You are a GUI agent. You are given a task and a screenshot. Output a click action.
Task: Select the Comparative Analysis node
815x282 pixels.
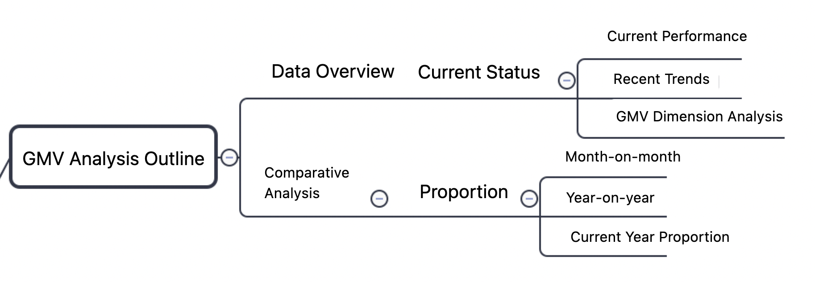tap(307, 183)
